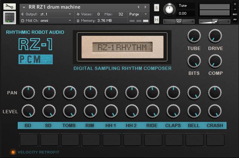Click the BITS knob
The image size is (239, 158).
coord(194,61)
